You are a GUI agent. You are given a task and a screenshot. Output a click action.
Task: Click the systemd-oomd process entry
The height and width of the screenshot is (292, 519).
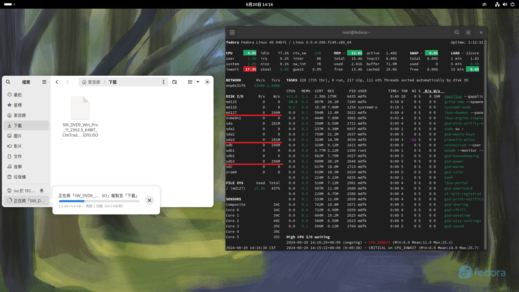(x=457, y=107)
